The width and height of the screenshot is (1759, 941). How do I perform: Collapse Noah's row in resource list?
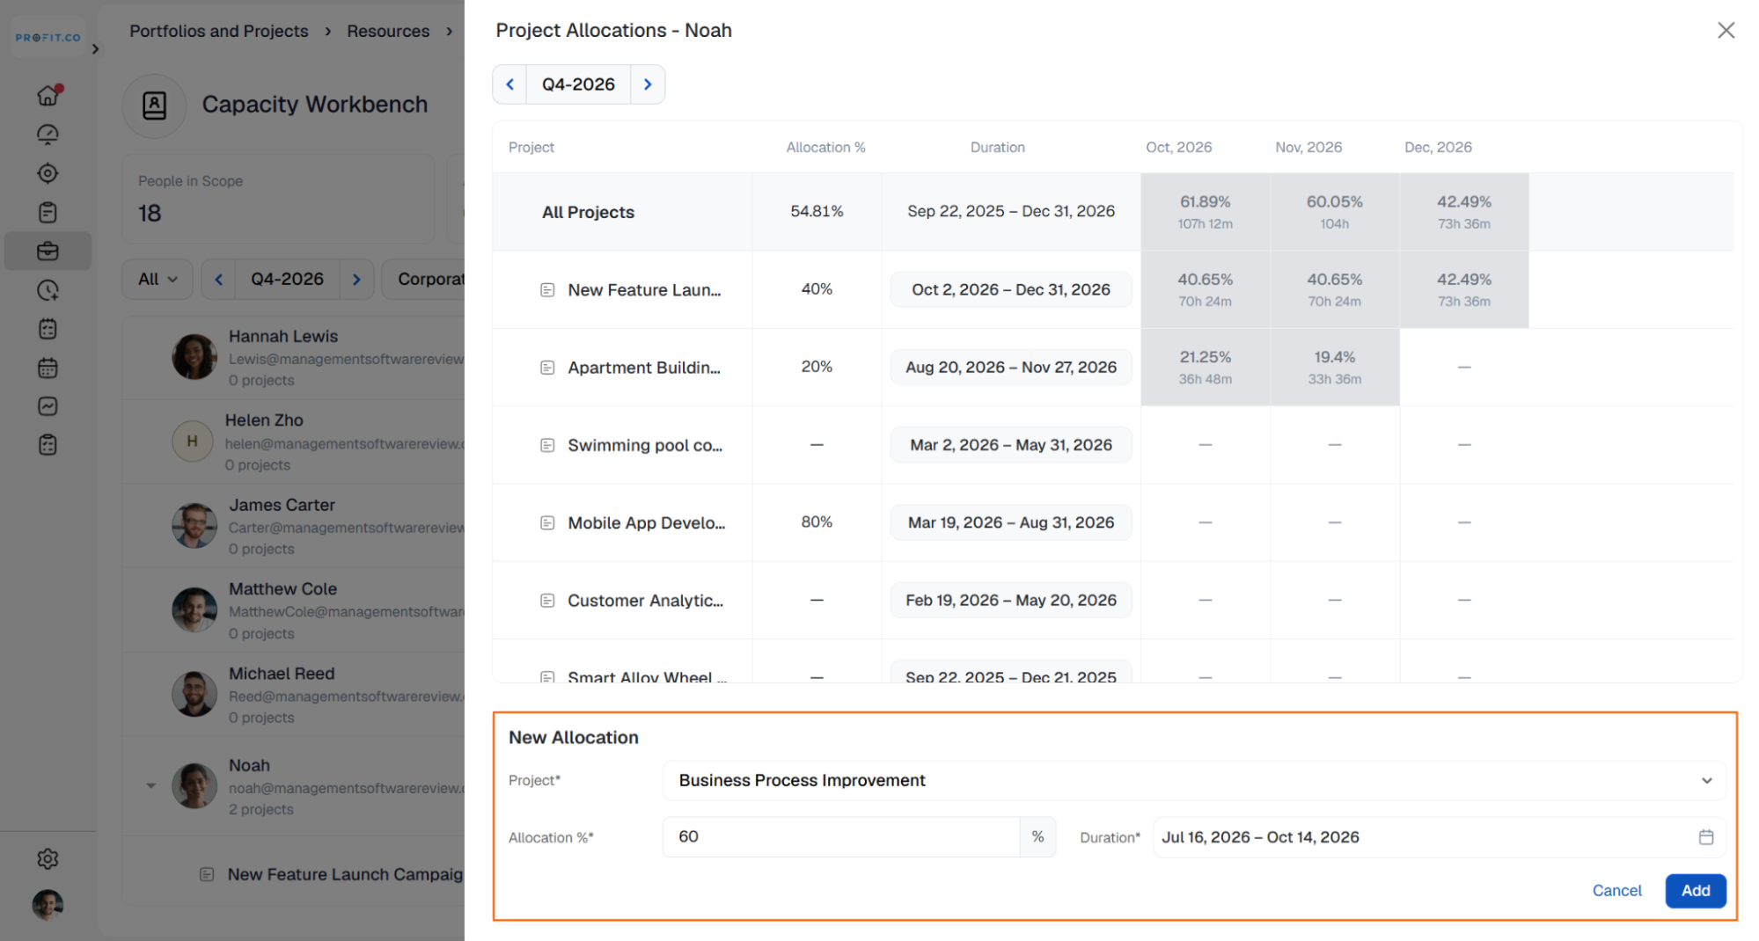pyautogui.click(x=150, y=786)
